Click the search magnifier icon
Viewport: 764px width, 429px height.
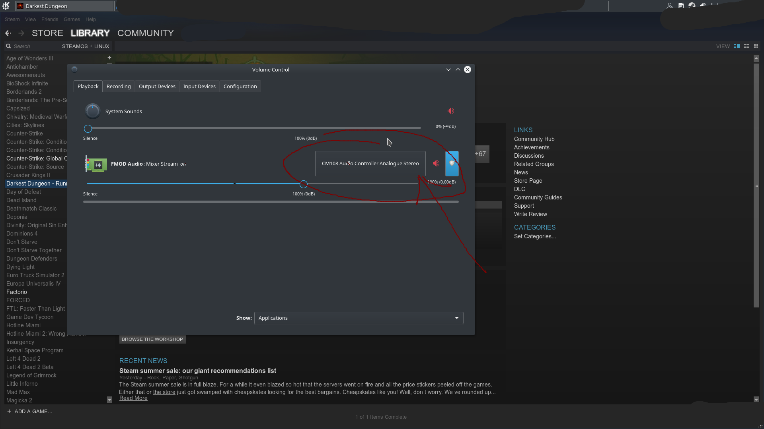click(x=8, y=46)
